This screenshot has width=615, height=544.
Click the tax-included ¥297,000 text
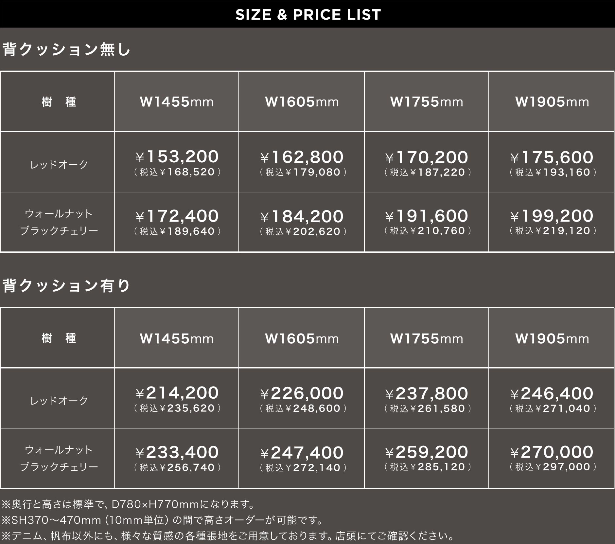[553, 467]
